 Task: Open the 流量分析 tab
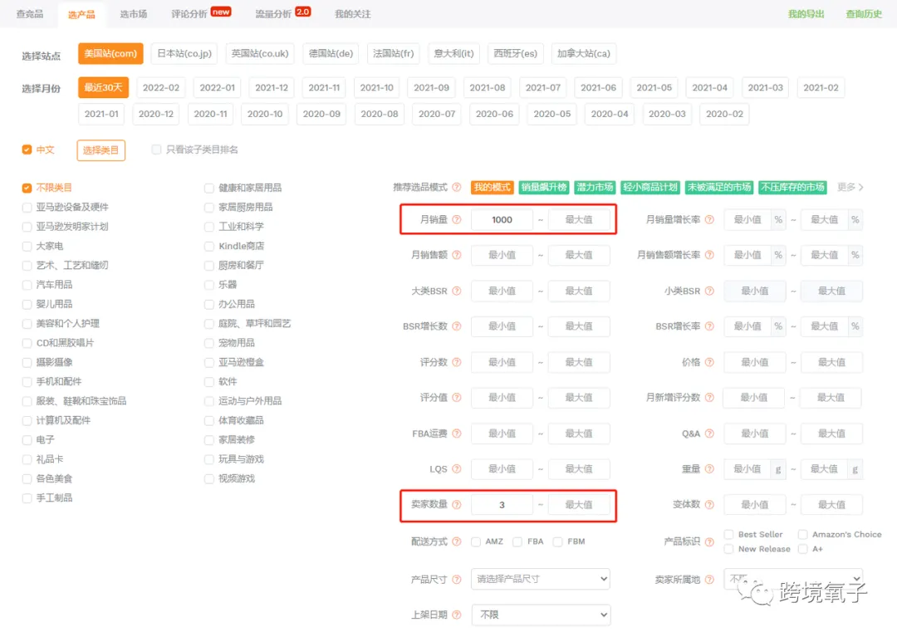click(x=273, y=14)
